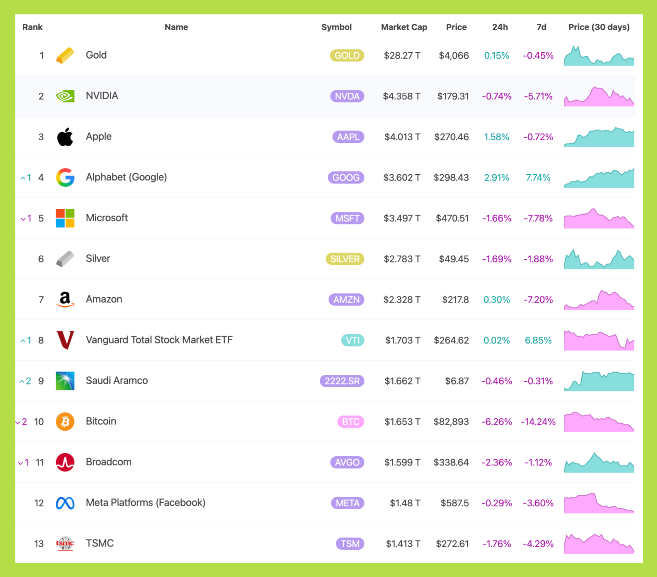Click the TSM symbol badge
Screen dimensions: 657x577
[x=350, y=544]
